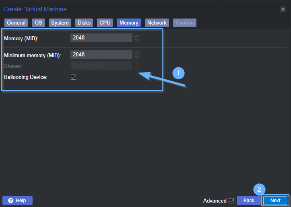The height and width of the screenshot is (207, 291).
Task: Click the Memory (MiB) input field
Action: (x=101, y=38)
